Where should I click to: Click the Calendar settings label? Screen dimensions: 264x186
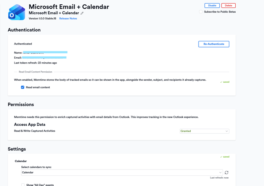pyautogui.click(x=21, y=161)
